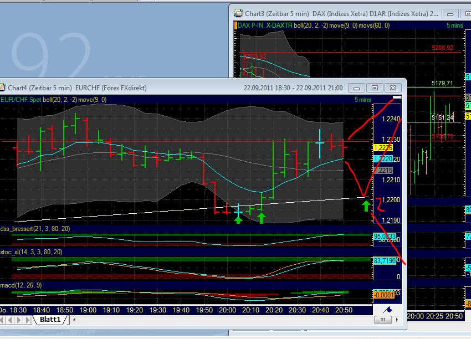Click the horizontal scrollbar thumb in Chart4
Viewport: 471px width, 339px height.
(382, 320)
